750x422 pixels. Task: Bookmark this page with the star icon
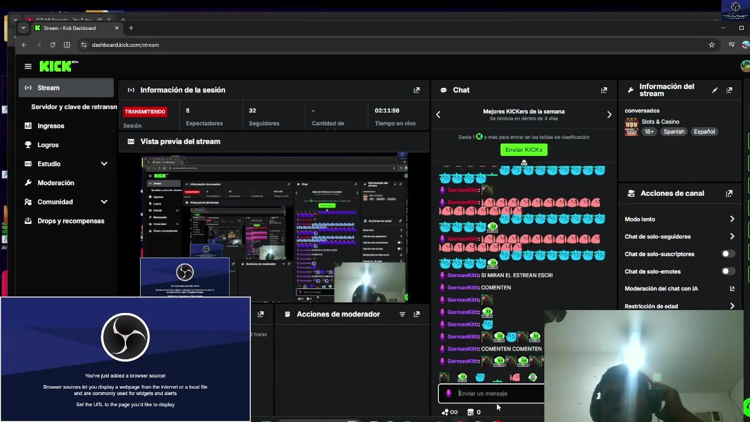[x=711, y=45]
